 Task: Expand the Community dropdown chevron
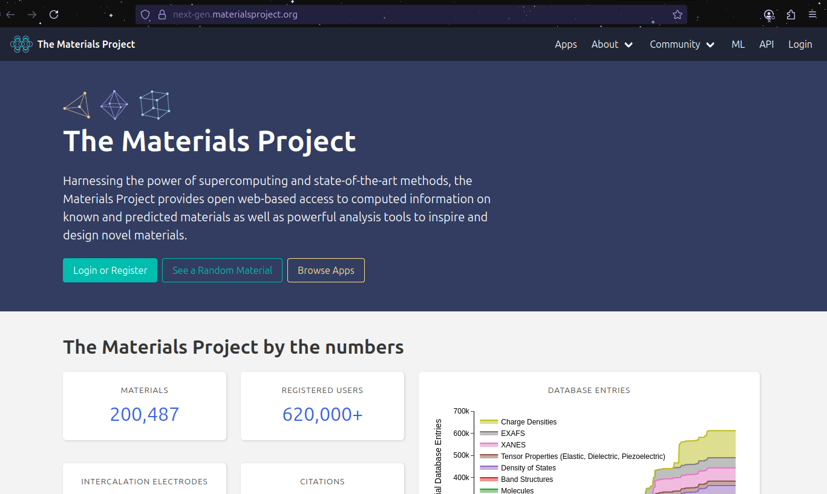click(710, 45)
